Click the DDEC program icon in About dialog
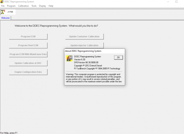This screenshot has width=184, height=134. [x=69, y=58]
